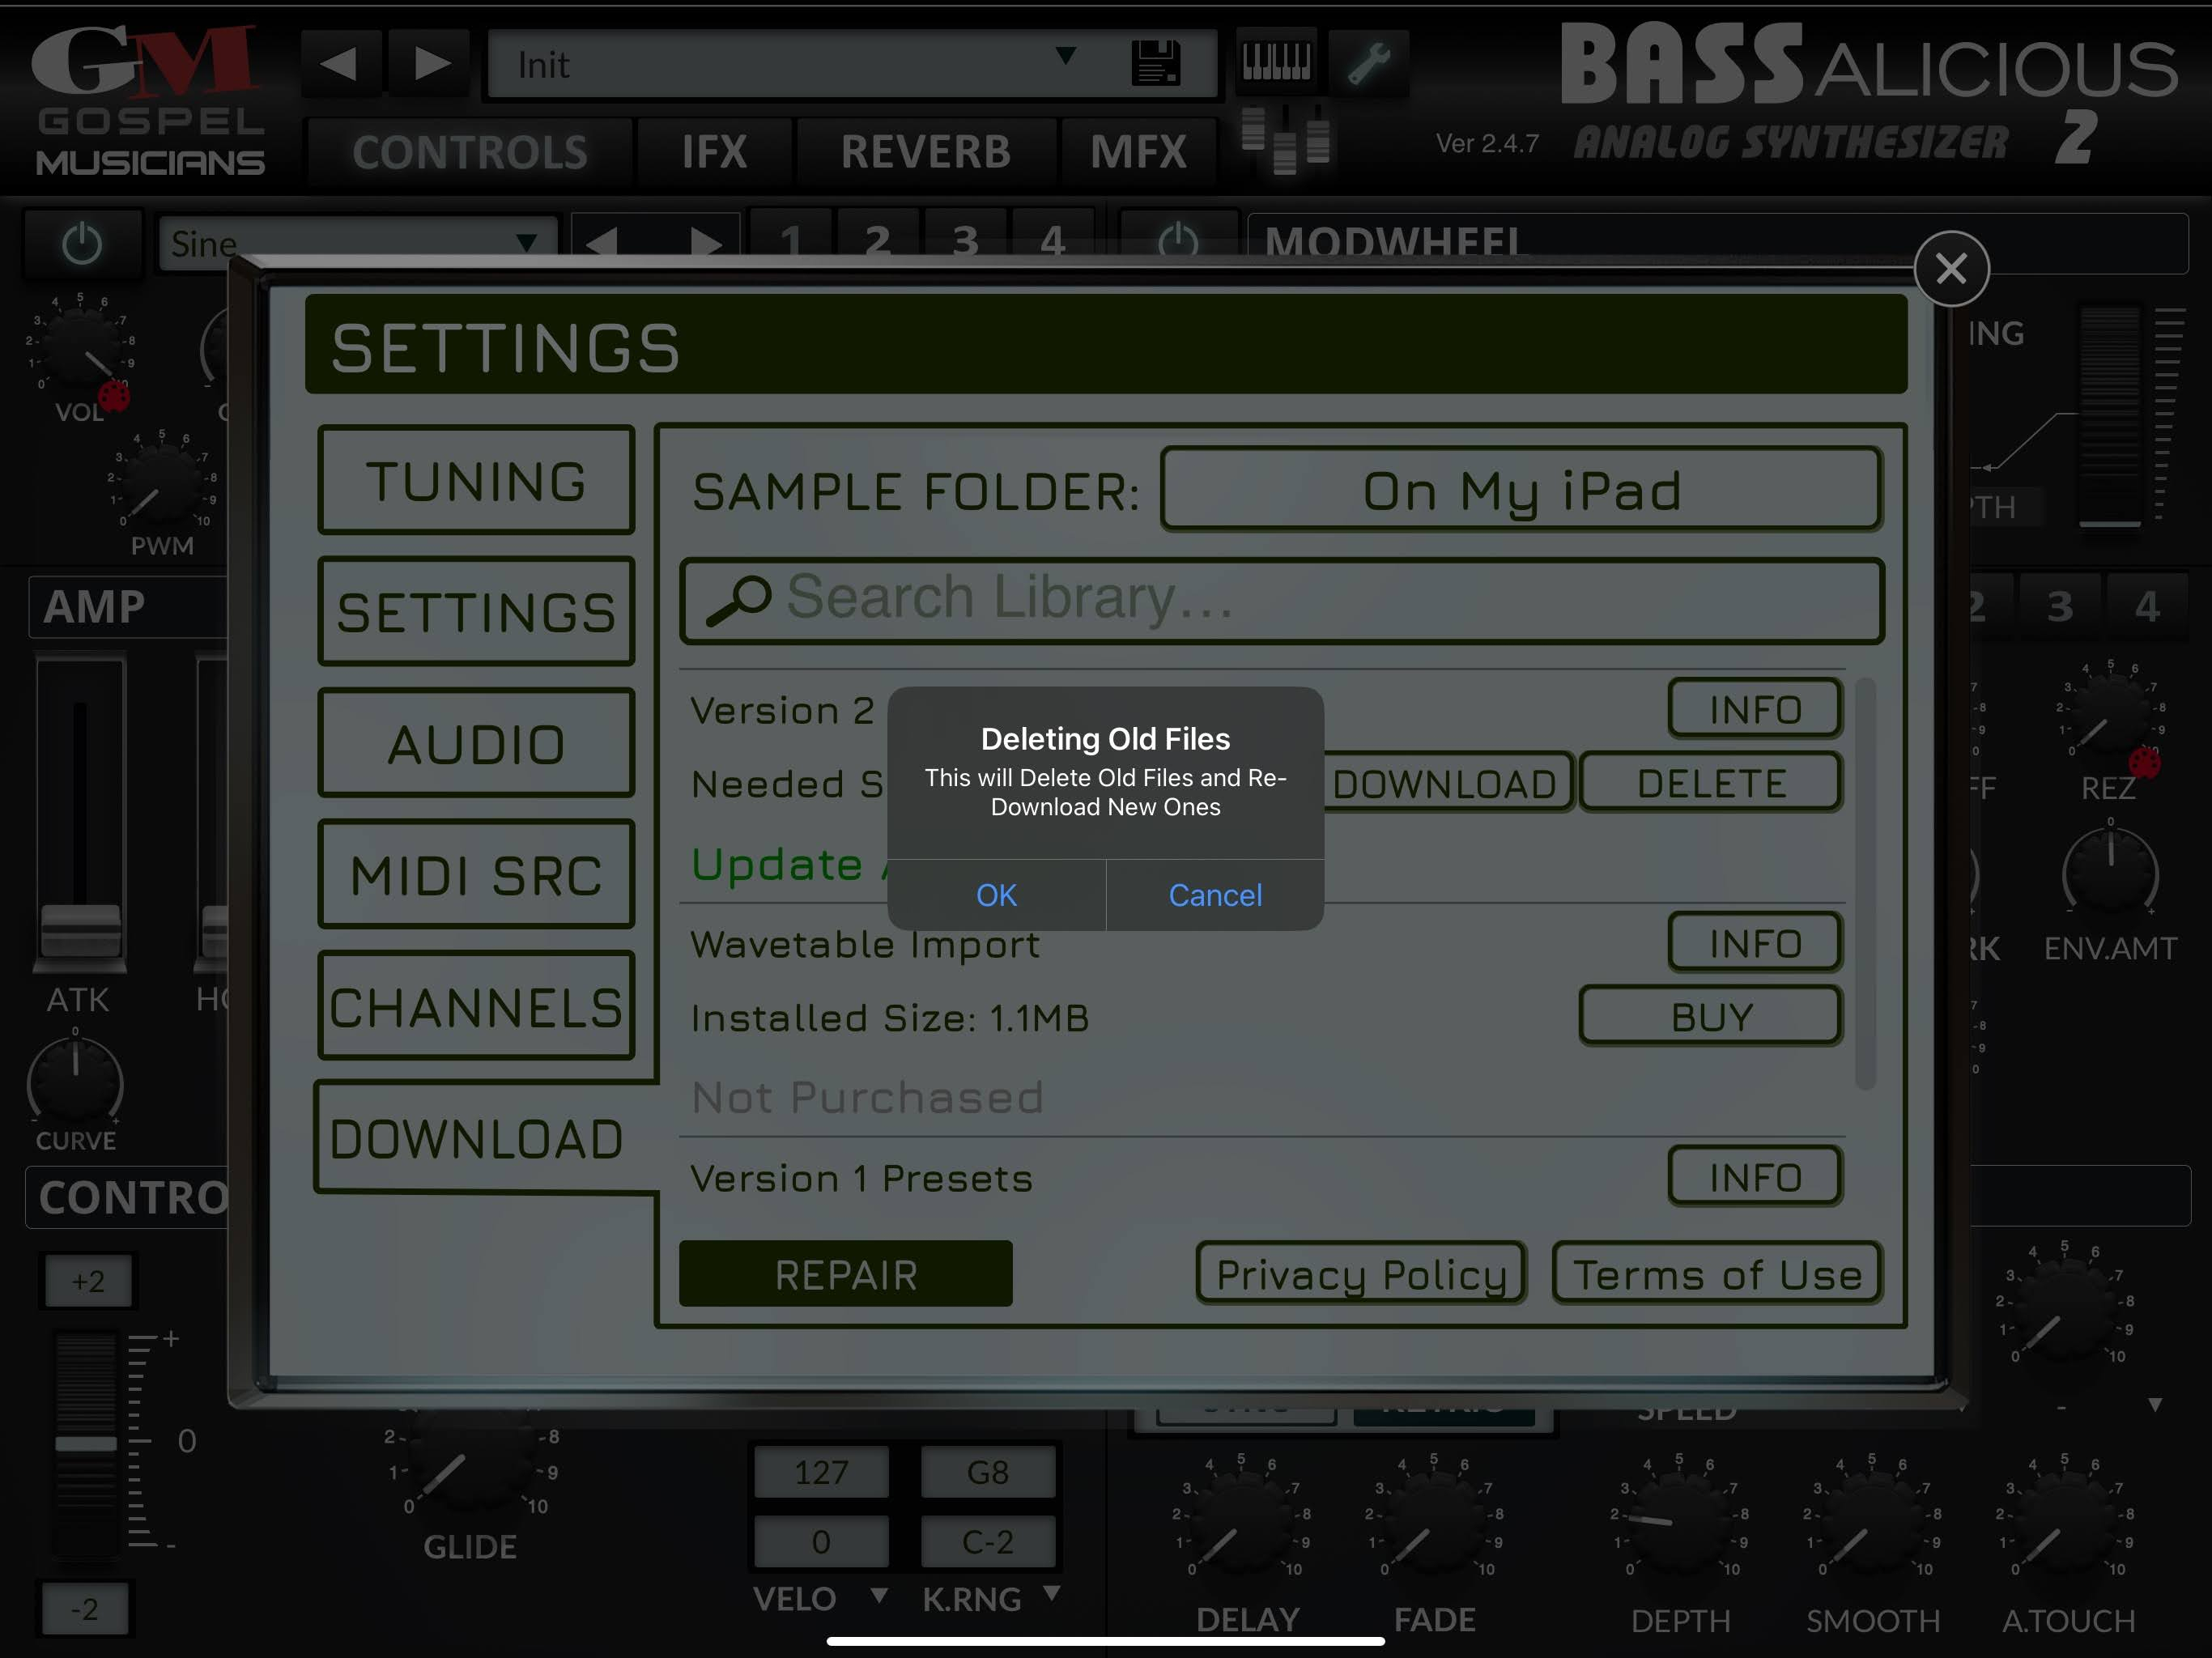Confirm deletion with OK button
The width and height of the screenshot is (2212, 1658).
[x=996, y=895]
